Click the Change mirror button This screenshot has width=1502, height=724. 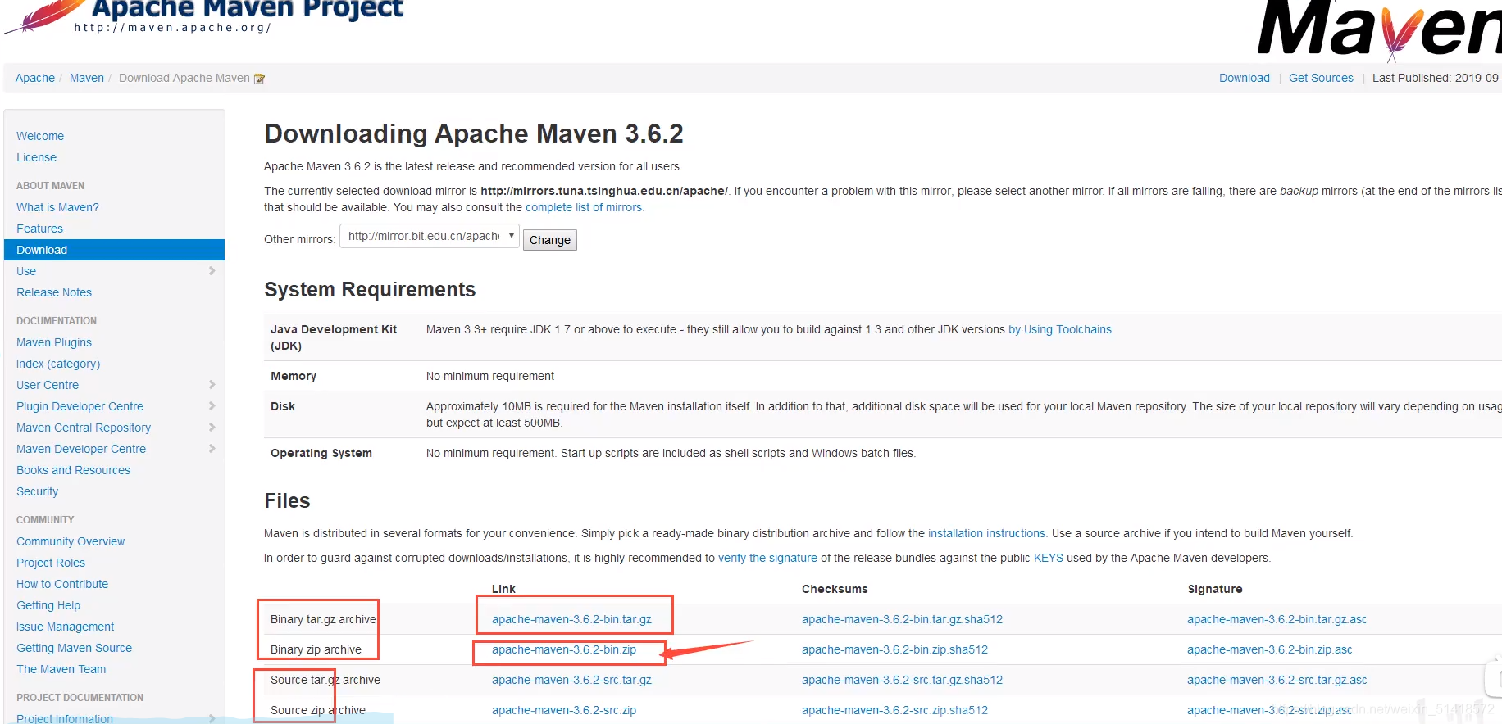coord(550,240)
